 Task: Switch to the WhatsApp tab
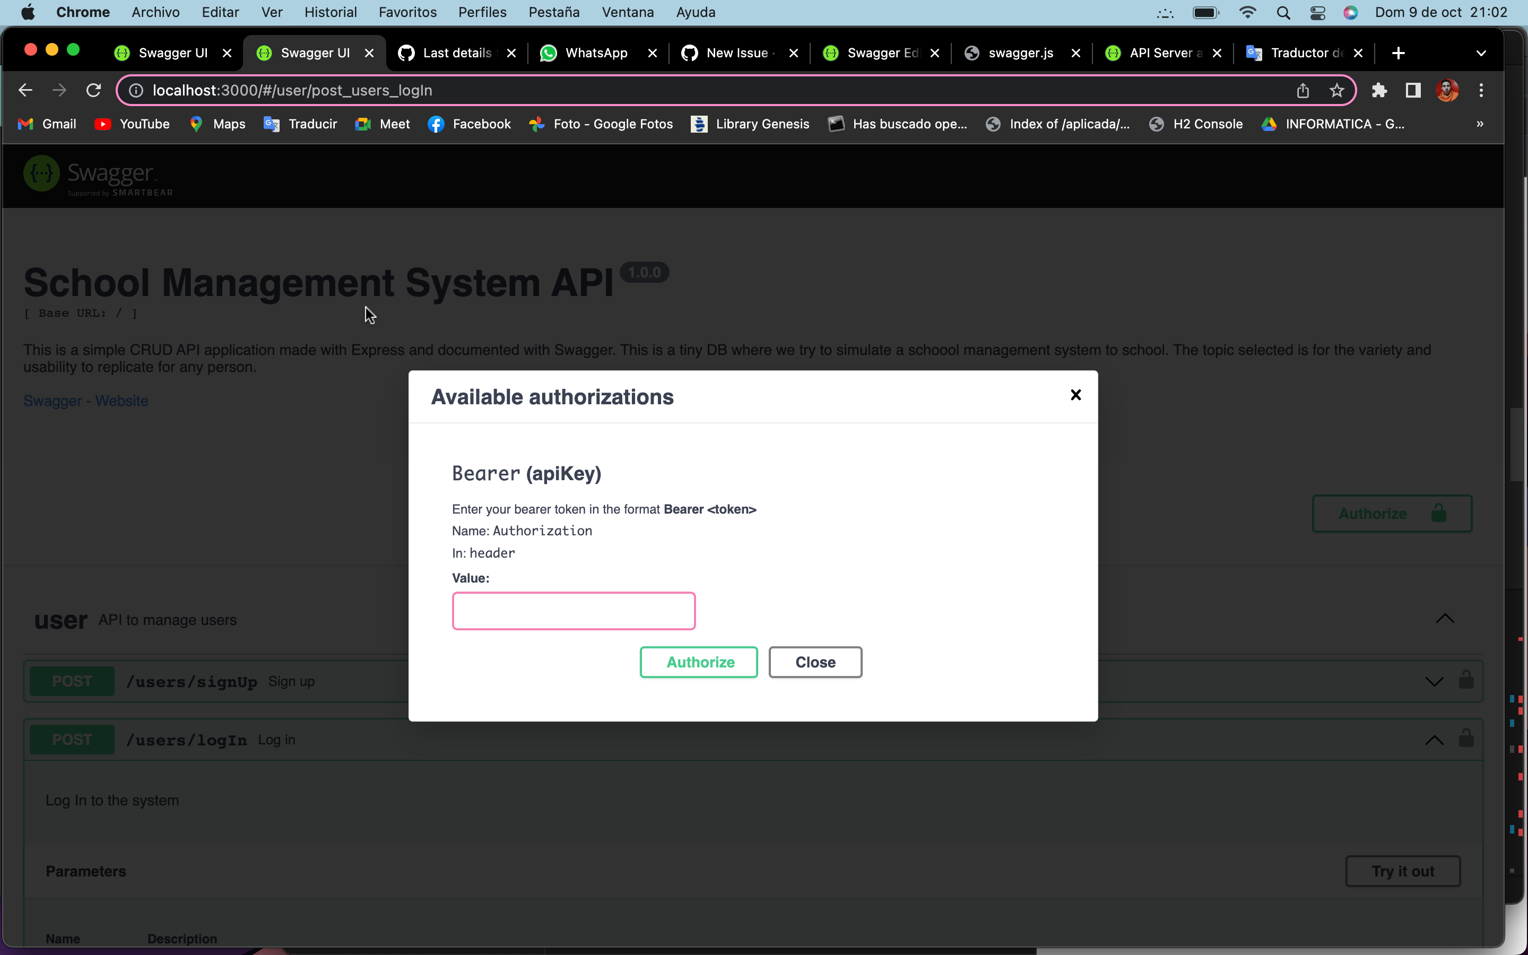click(x=595, y=53)
